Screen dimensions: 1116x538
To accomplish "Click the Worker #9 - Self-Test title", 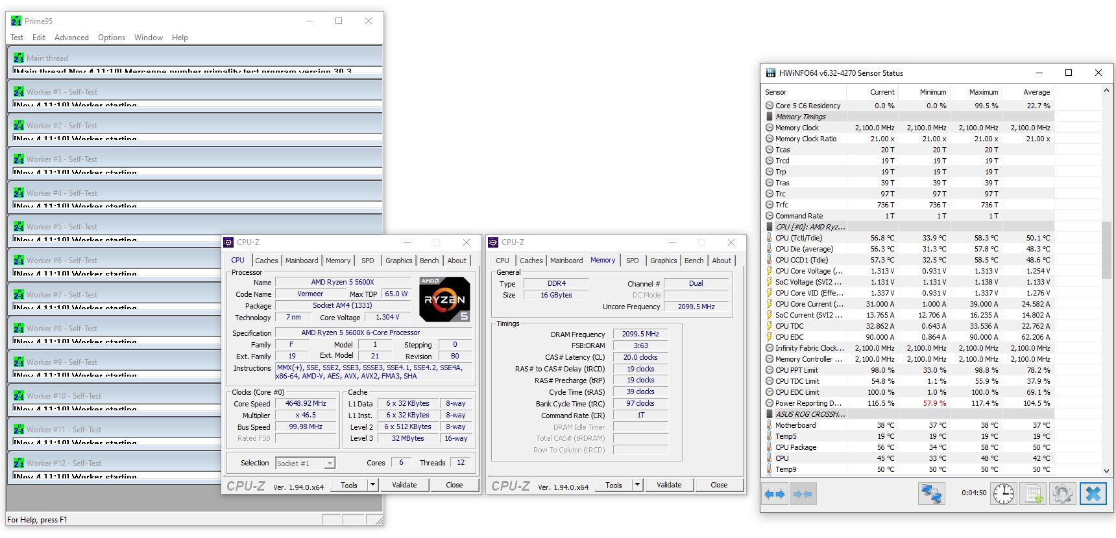I will coord(62,362).
